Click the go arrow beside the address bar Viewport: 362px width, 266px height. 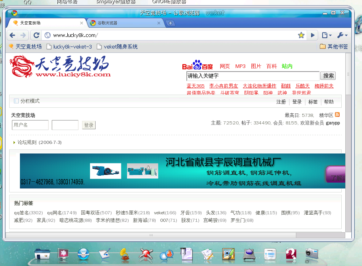[313, 35]
